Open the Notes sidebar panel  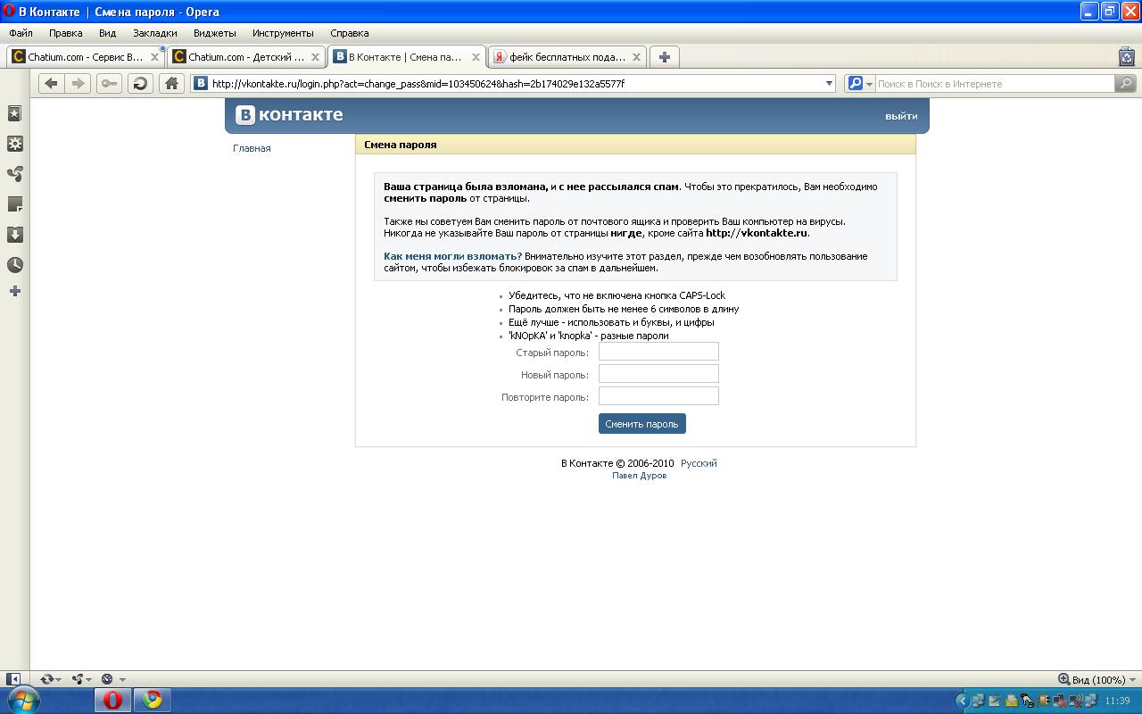click(15, 204)
